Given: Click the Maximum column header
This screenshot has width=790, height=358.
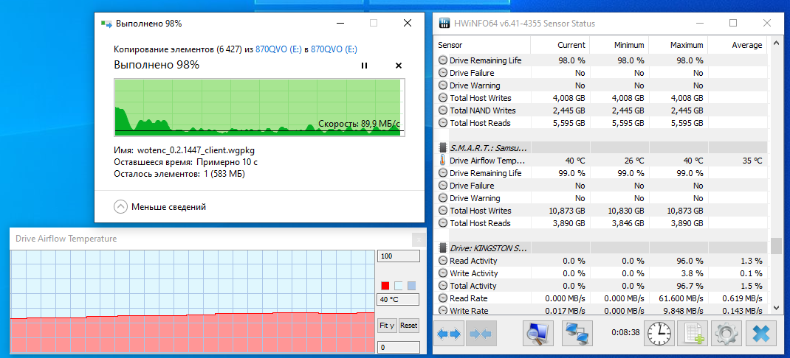Looking at the screenshot, I should click(679, 45).
